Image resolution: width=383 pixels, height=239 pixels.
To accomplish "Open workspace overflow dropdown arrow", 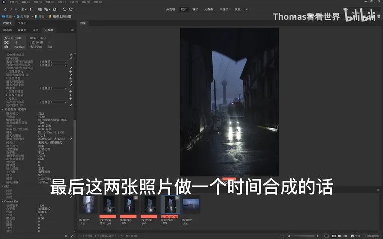I will (x=247, y=9).
